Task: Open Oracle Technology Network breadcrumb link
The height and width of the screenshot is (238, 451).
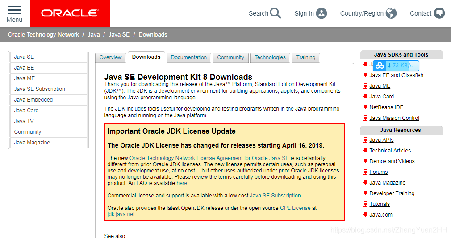Action: (x=43, y=34)
